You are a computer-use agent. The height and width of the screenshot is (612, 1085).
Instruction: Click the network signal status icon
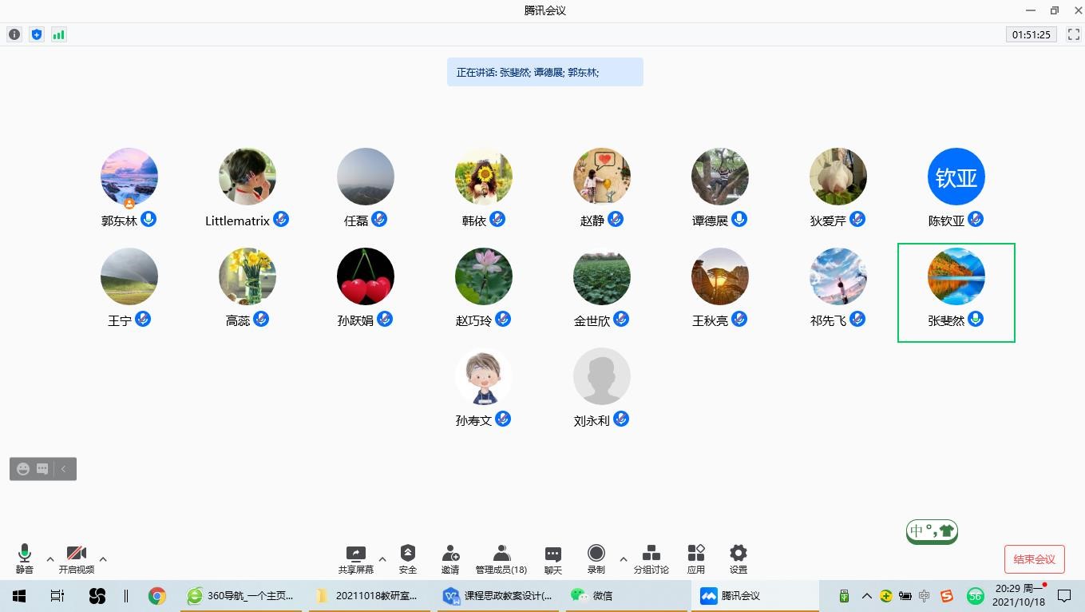pyautogui.click(x=59, y=34)
